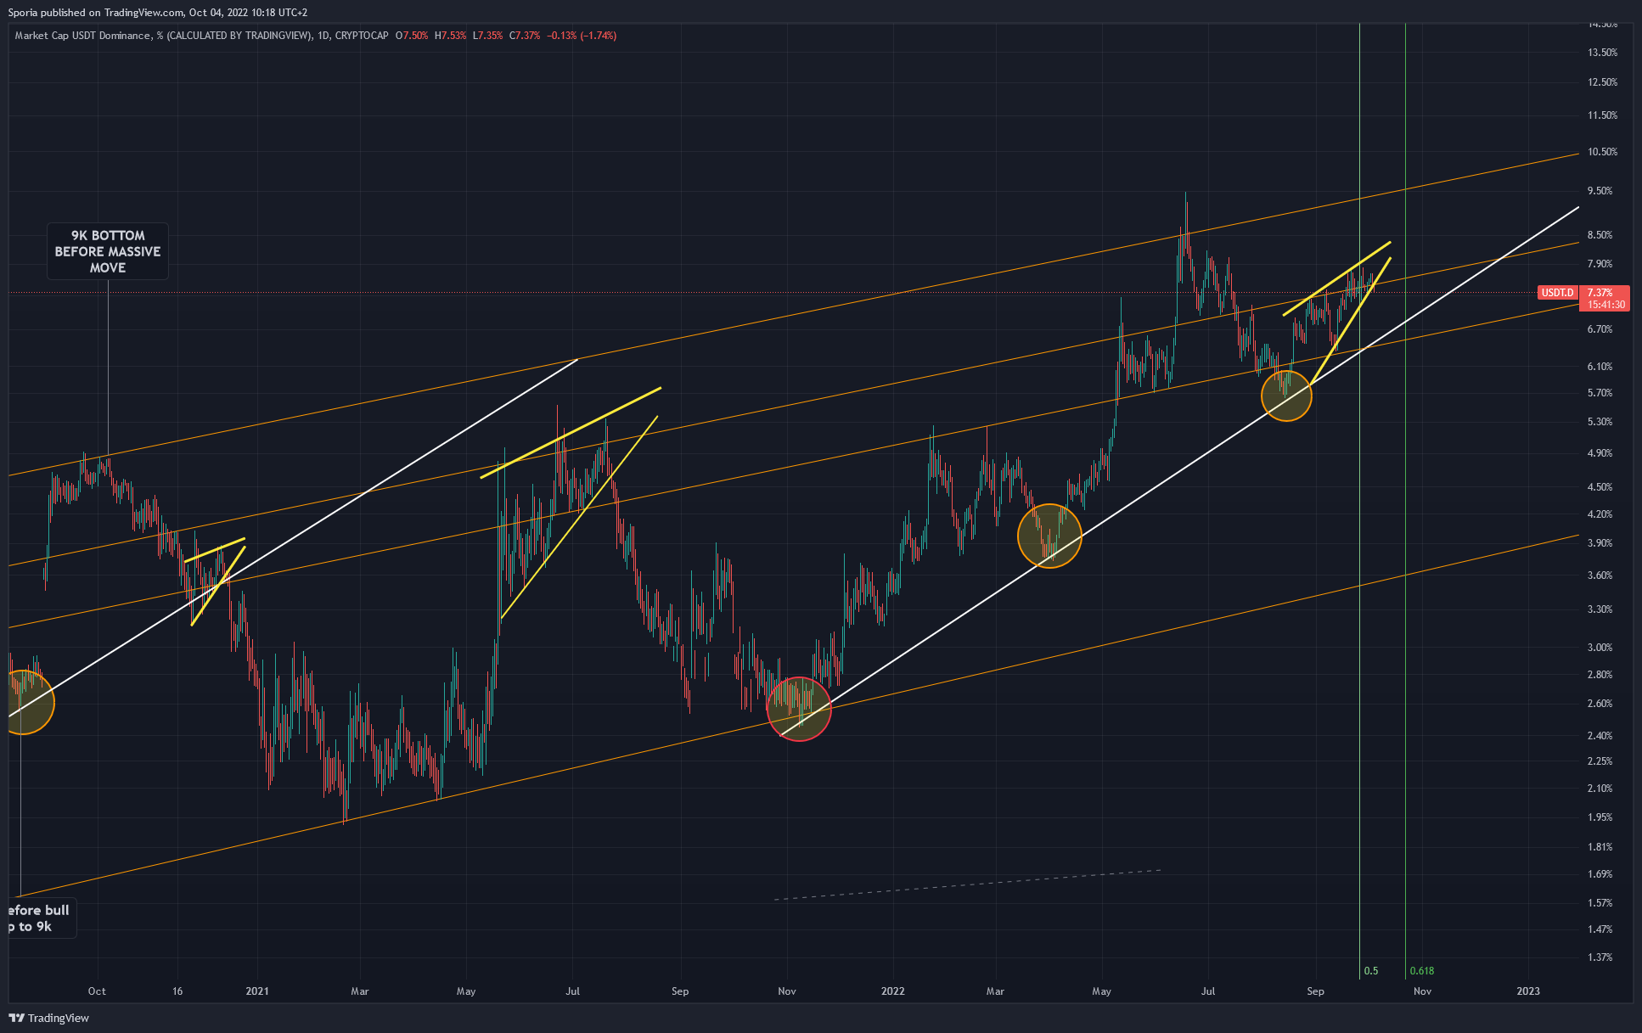Click the 3.30% price axis label
The width and height of the screenshot is (1642, 1033).
click(1600, 609)
